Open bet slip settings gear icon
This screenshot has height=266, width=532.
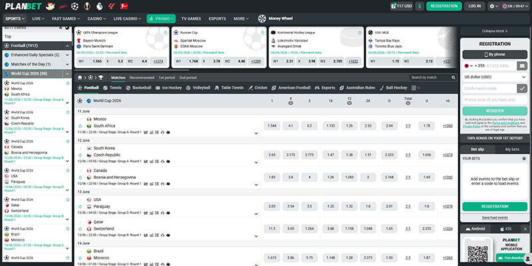click(x=524, y=158)
